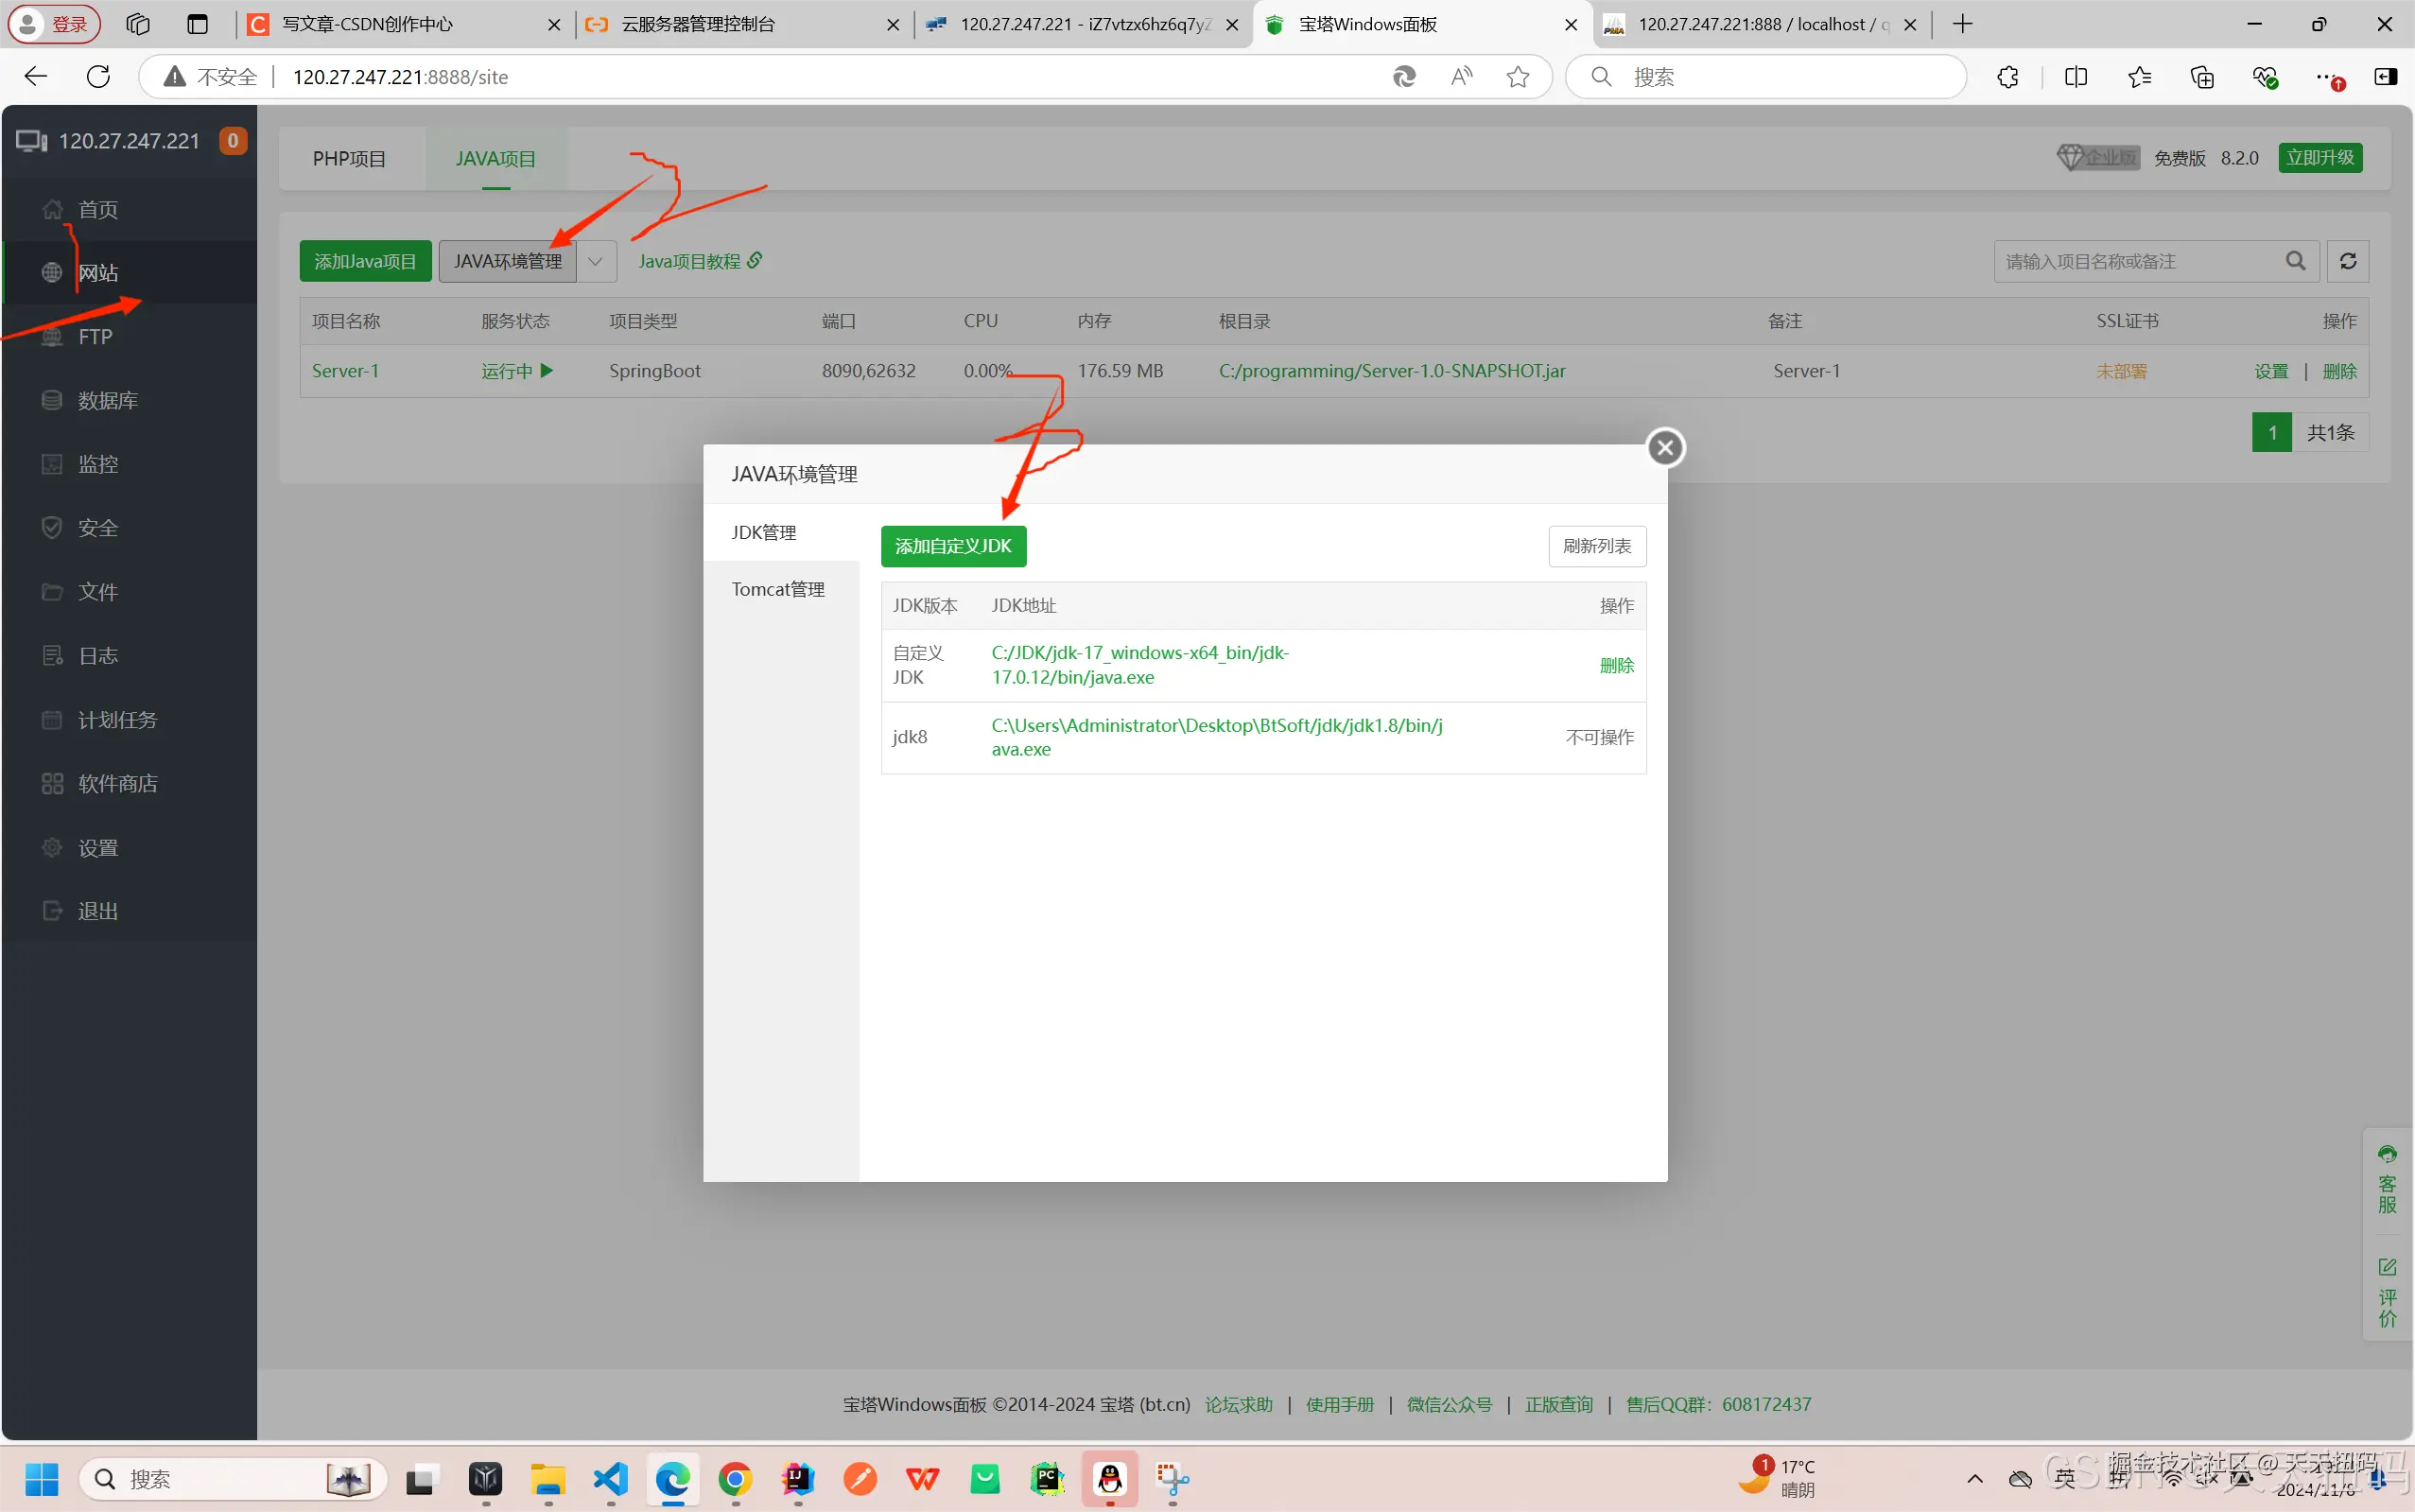Open 软件商店 in the sidebar
Viewport: 2415px width, 1512px height.
(x=117, y=783)
